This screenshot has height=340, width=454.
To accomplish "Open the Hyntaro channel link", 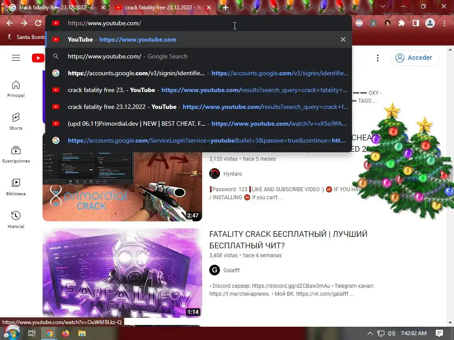I will click(x=232, y=174).
